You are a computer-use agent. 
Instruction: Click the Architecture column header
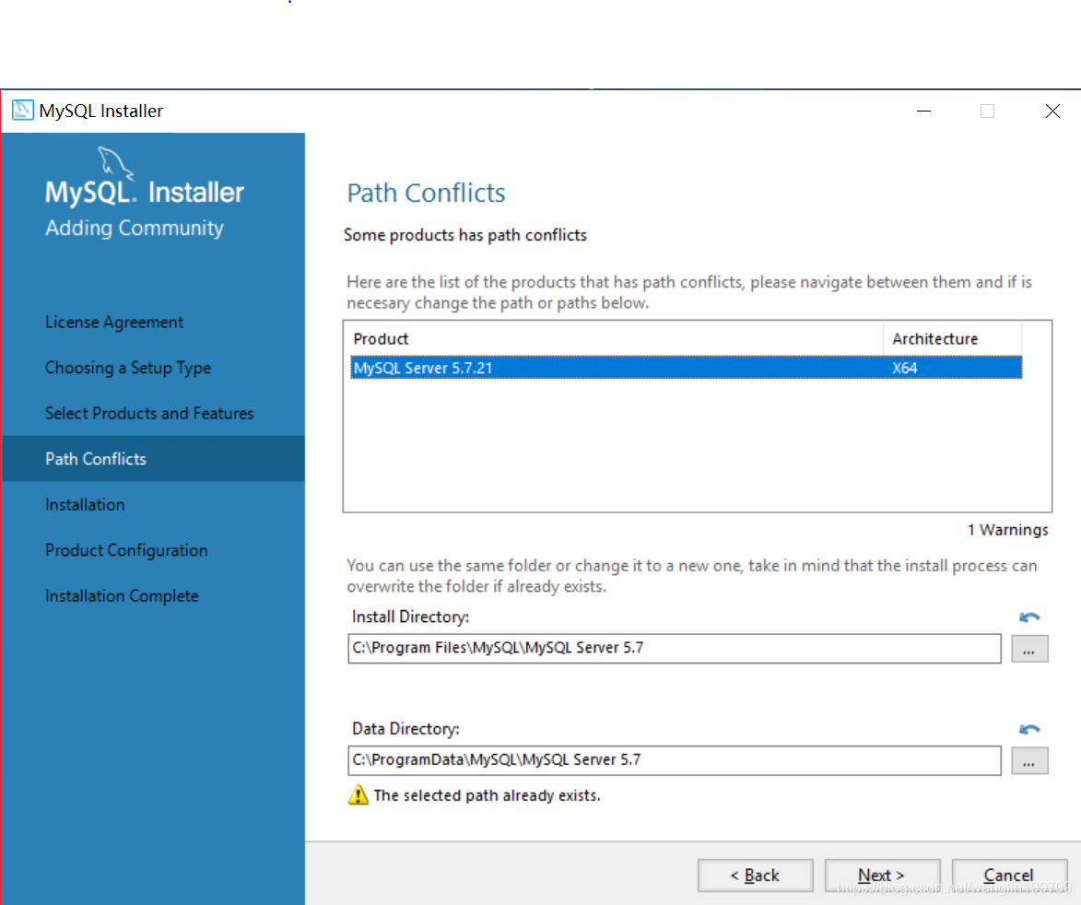(952, 339)
